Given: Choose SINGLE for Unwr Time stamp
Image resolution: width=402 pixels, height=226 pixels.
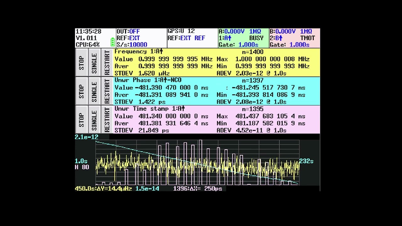Looking at the screenshot, I should click(x=94, y=120).
